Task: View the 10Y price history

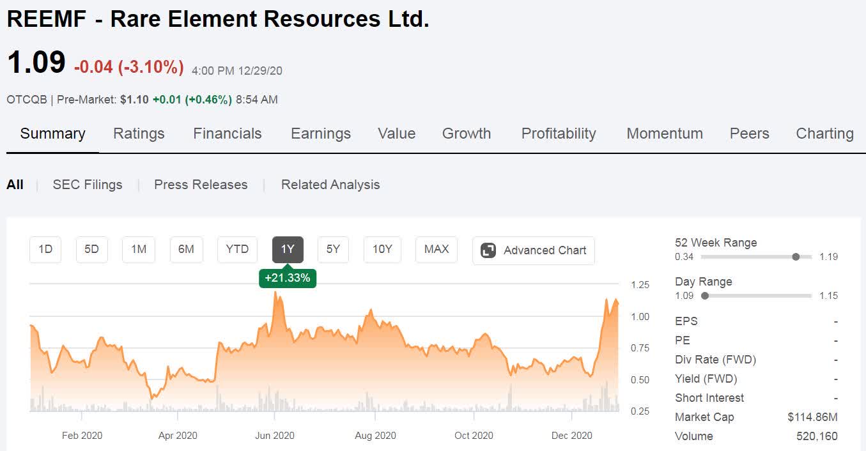Action: click(x=382, y=250)
